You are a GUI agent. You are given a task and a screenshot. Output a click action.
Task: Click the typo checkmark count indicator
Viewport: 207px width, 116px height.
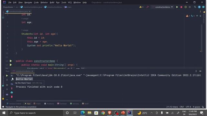click(193, 16)
